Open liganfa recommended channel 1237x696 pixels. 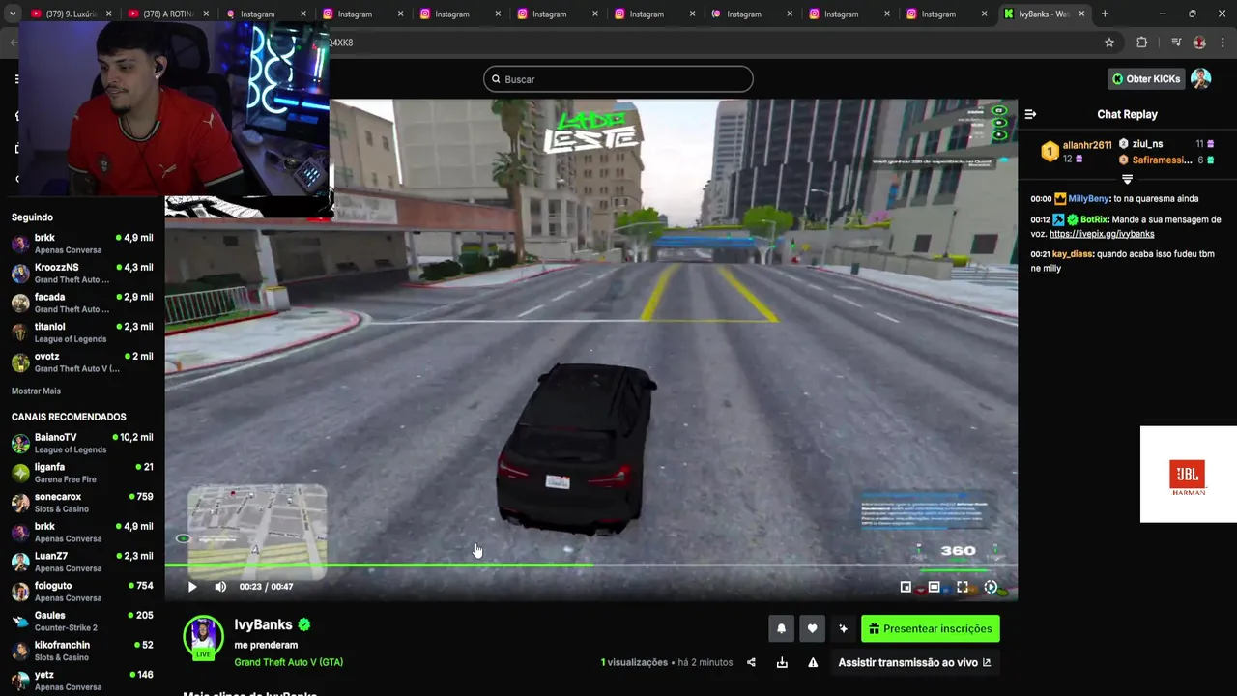tap(82, 473)
